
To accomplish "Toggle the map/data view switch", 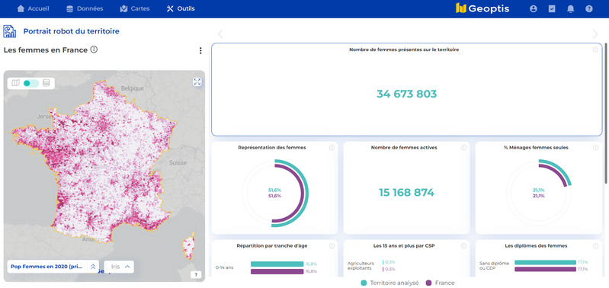I will tap(30, 83).
